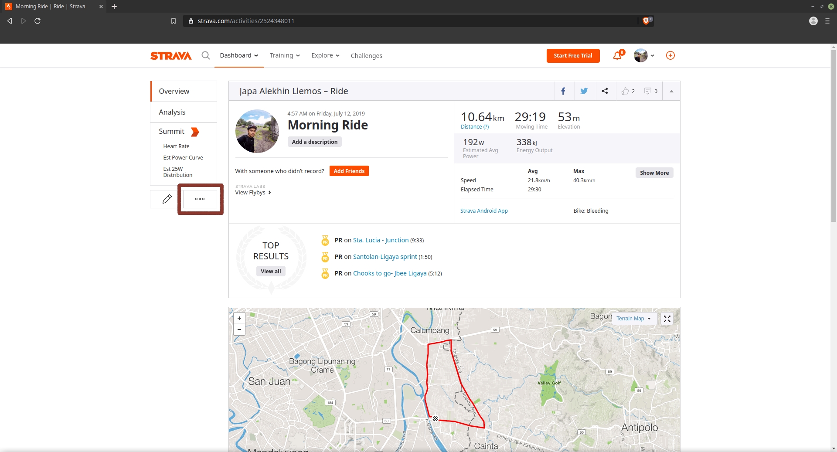
Task: Click the Strava search magnifier icon
Action: click(205, 55)
